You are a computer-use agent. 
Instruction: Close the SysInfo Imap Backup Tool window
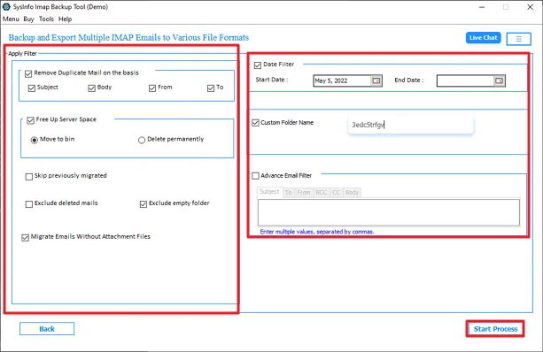point(531,7)
